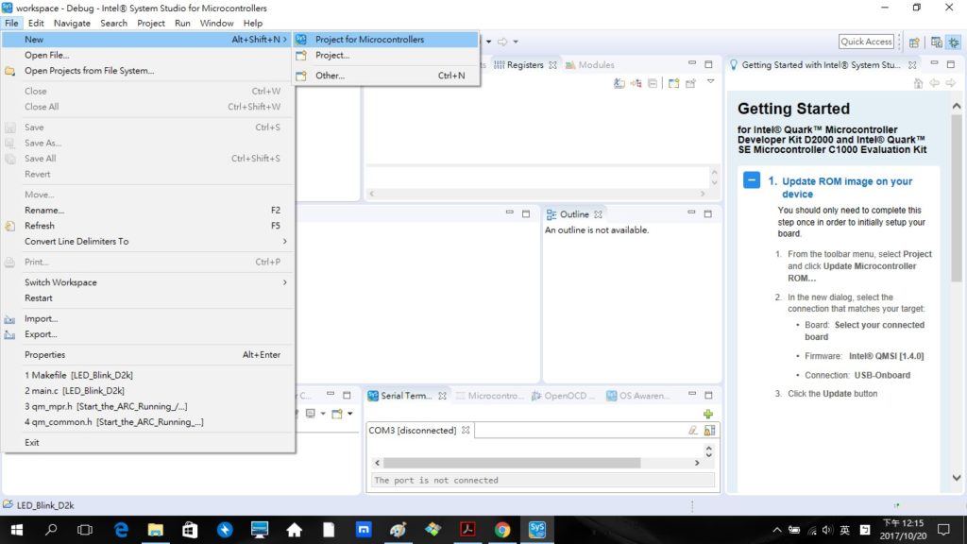Close the COM3 [disconnected] terminal tab

(466, 430)
